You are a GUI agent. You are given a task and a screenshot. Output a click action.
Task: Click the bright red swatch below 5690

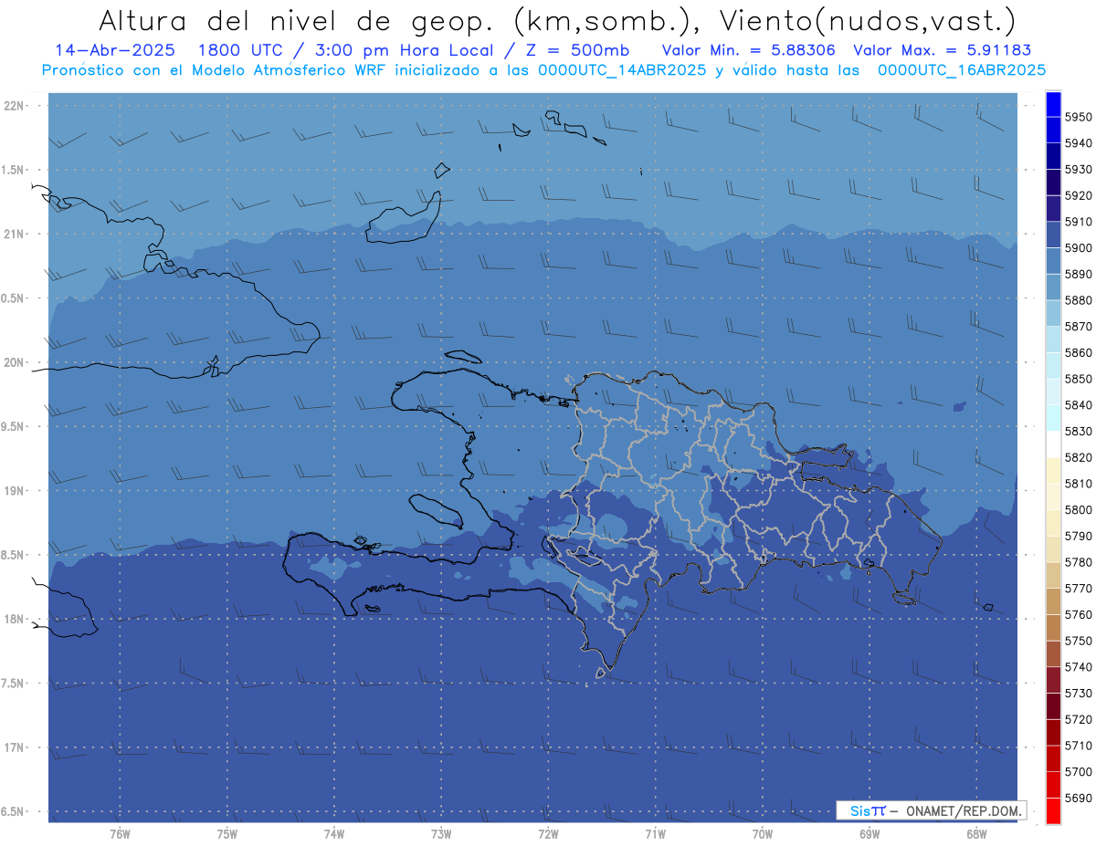(x=1053, y=810)
